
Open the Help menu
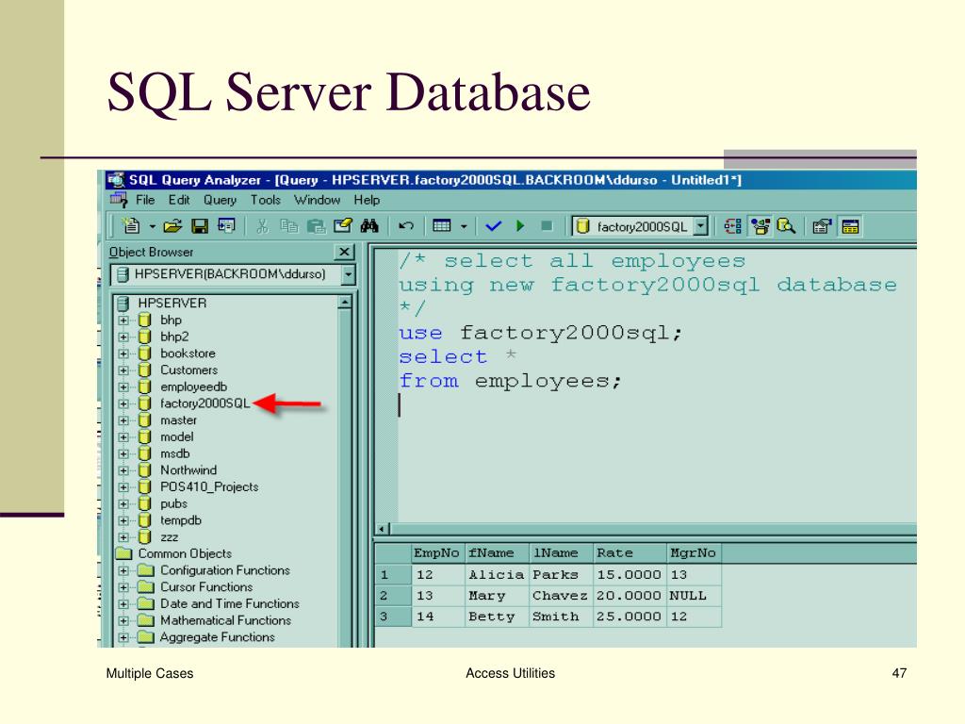[367, 200]
